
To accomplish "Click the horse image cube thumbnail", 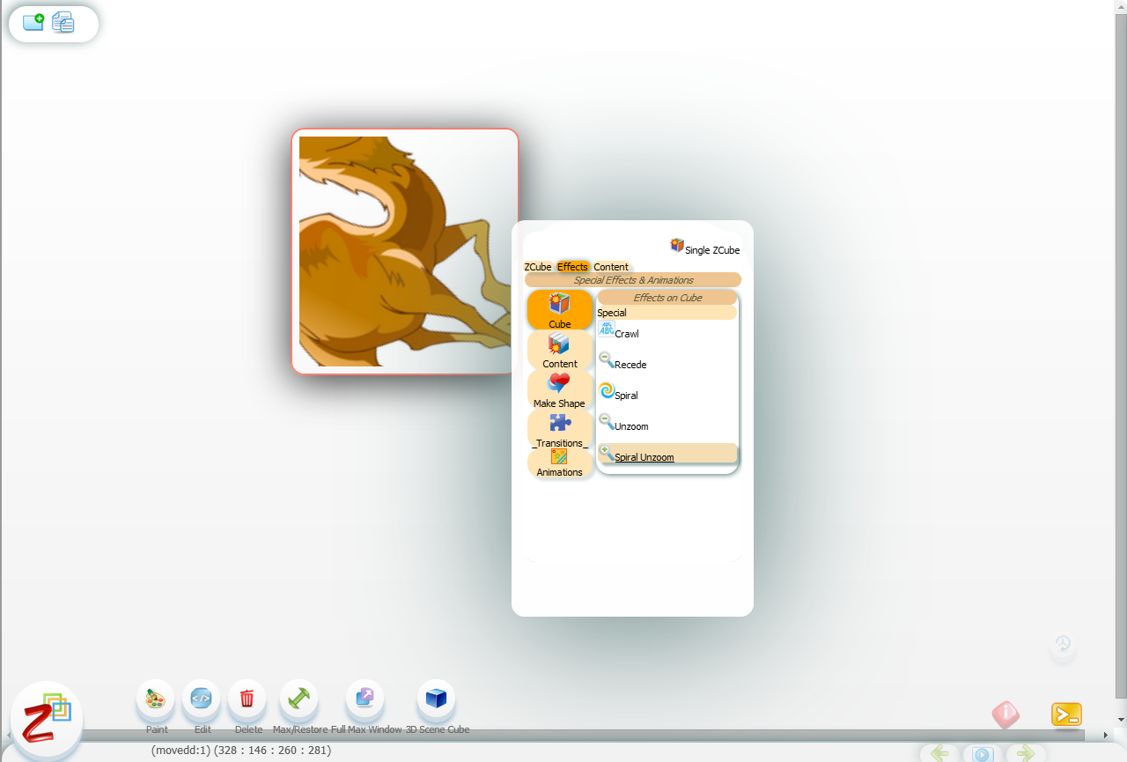I will point(404,251).
